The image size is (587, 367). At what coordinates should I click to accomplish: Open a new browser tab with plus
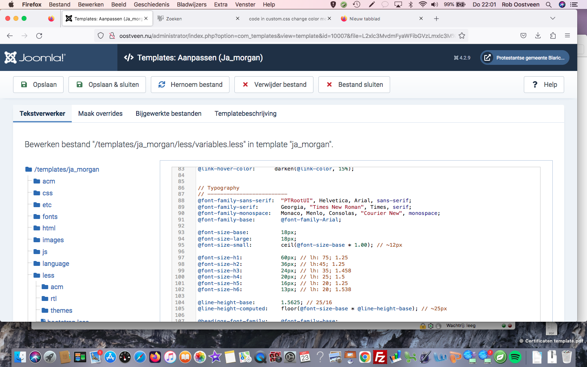436,19
